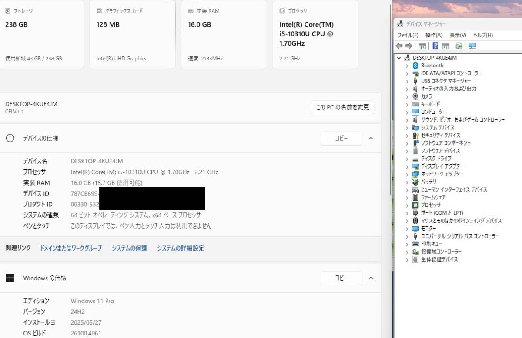Click the Windows 11 Pro edition text
The height and width of the screenshot is (338, 522).
click(x=92, y=301)
